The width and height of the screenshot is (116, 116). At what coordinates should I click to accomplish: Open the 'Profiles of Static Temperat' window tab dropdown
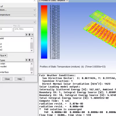(x=67, y=1)
